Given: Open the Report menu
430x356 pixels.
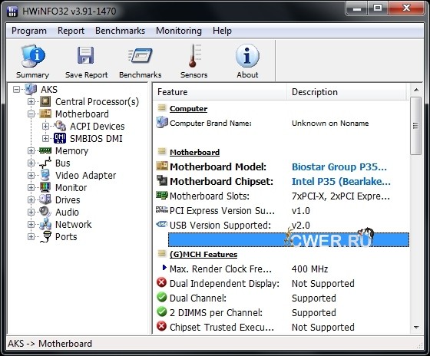Looking at the screenshot, I should (71, 31).
